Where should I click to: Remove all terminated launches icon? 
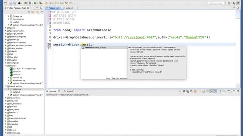tap(188, 91)
